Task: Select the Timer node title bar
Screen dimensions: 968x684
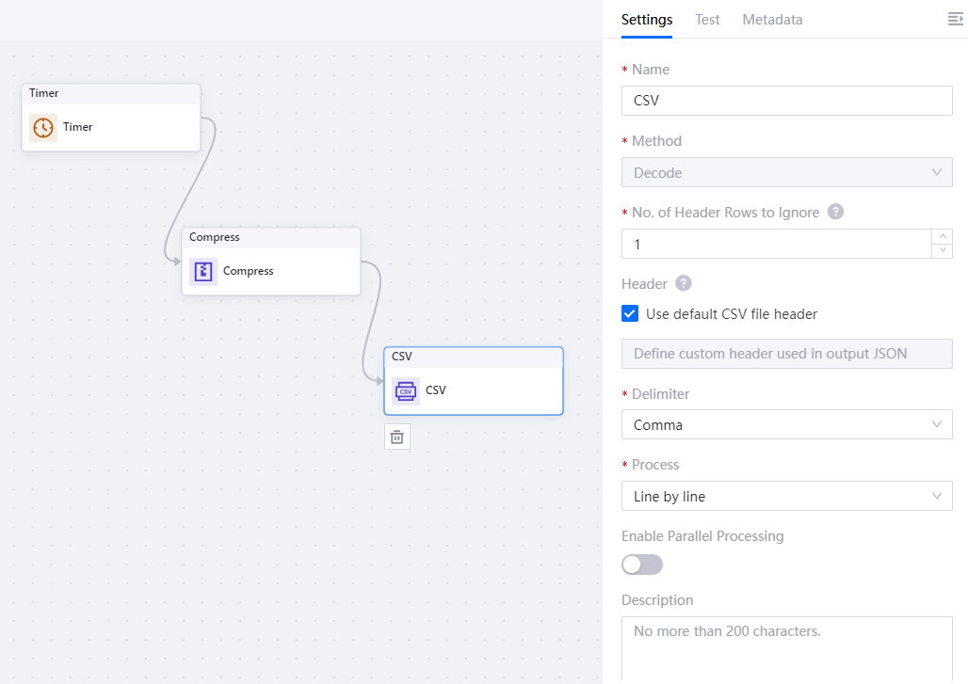Action: coord(111,93)
